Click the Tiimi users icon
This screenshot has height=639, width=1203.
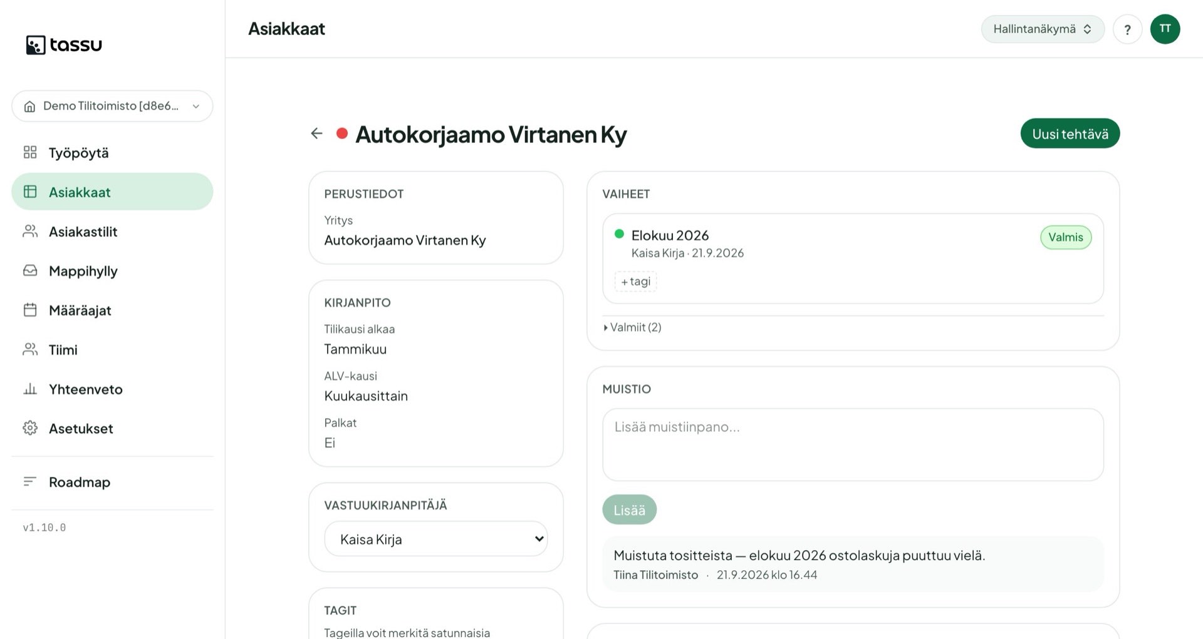pyautogui.click(x=30, y=349)
